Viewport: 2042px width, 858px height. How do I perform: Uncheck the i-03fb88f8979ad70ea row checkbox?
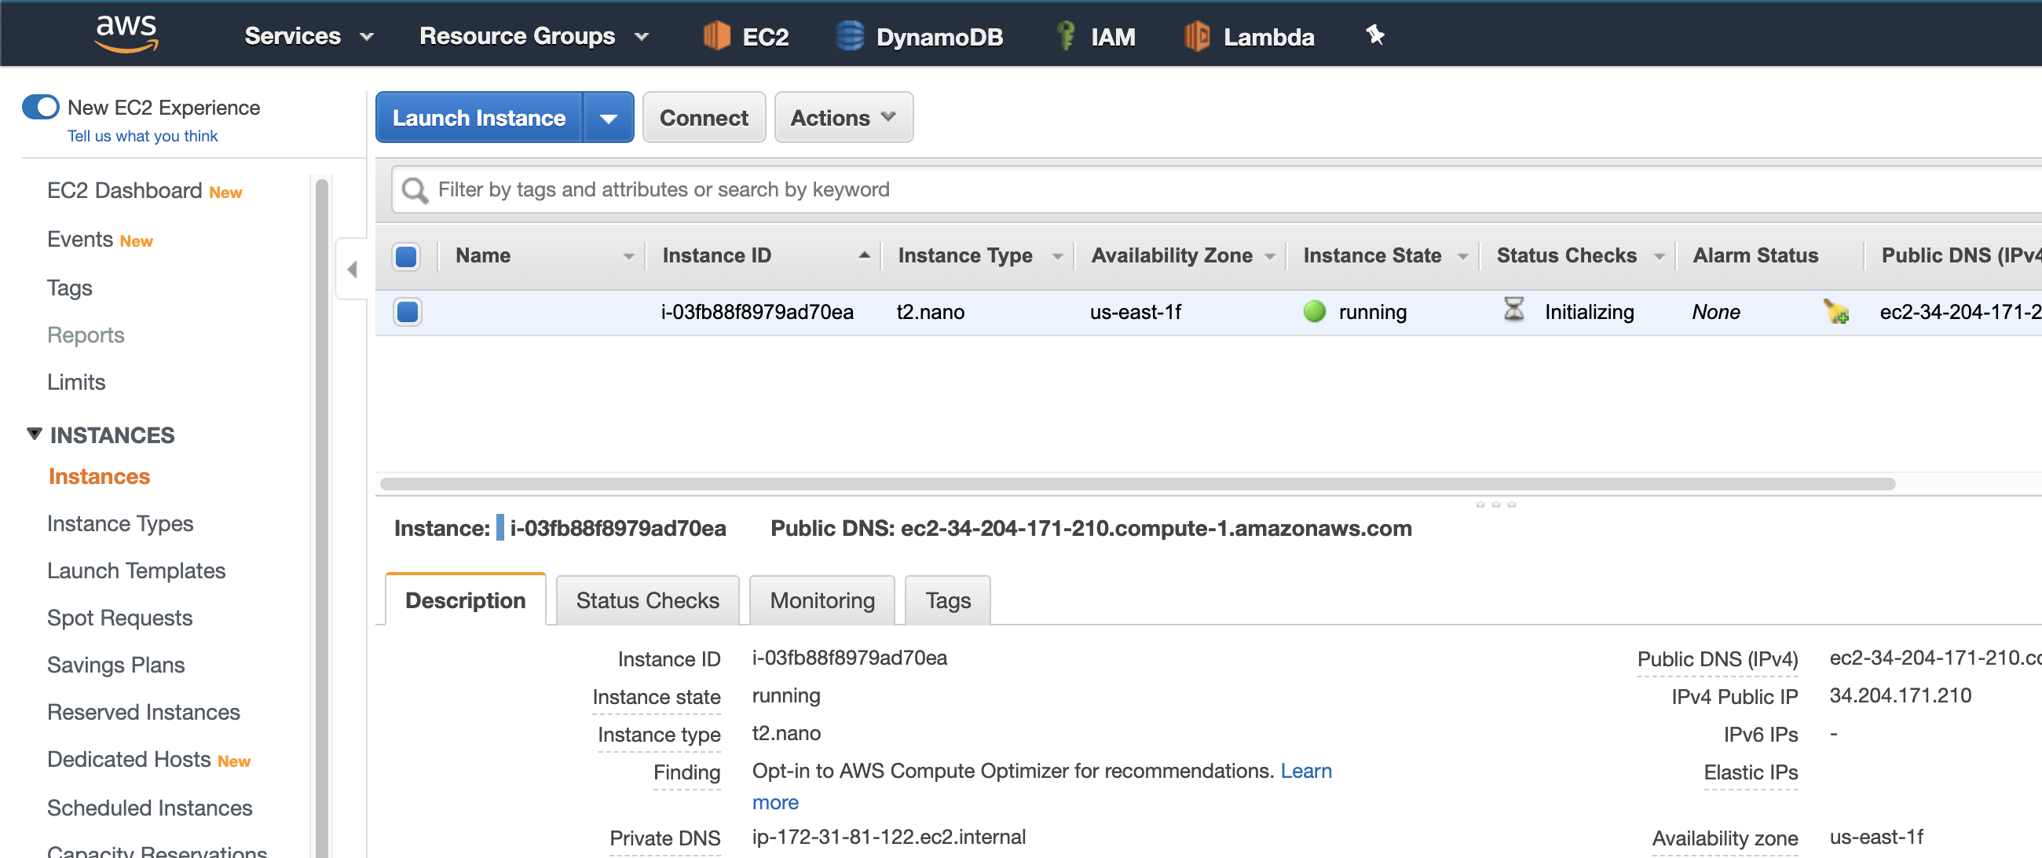[408, 312]
